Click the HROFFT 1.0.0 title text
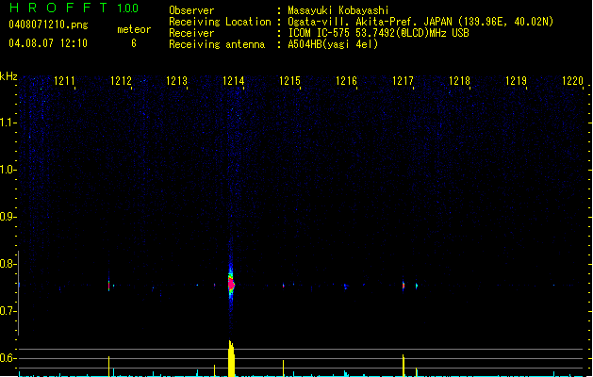 (x=74, y=8)
